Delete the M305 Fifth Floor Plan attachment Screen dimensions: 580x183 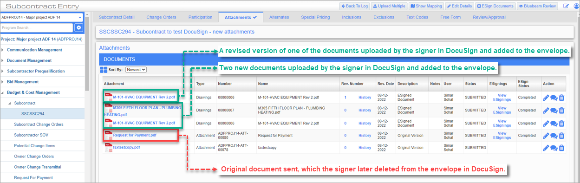[x=561, y=110]
